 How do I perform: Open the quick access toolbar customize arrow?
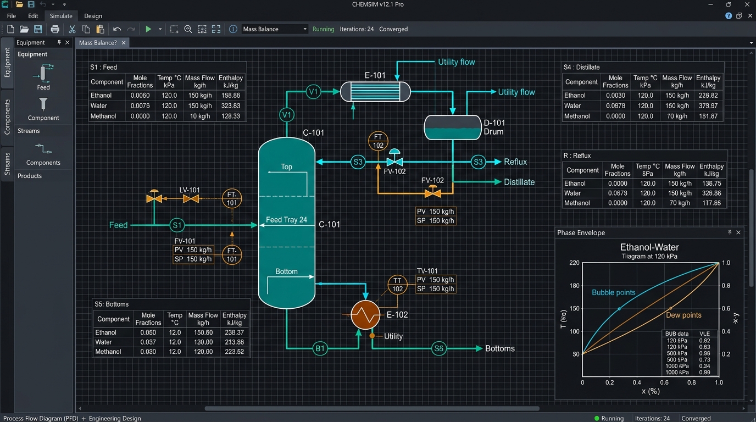pyautogui.click(x=64, y=4)
